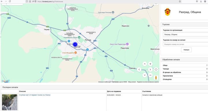Select the Стоп Мощерапе restaurant marker
Screen dimensions: 208x111
point(75,53)
